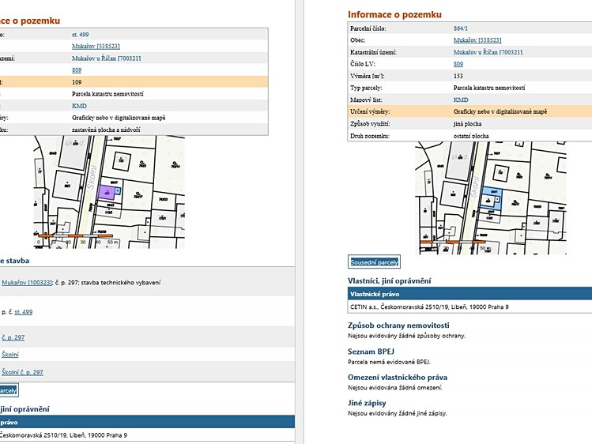Image resolution: width=592 pixels, height=444 pixels.
Task: Select the 'Způsob ochrany nemovitosti' heading
Action: click(398, 325)
